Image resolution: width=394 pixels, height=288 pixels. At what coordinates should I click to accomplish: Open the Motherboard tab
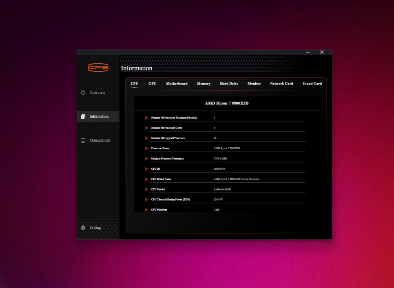click(x=177, y=84)
